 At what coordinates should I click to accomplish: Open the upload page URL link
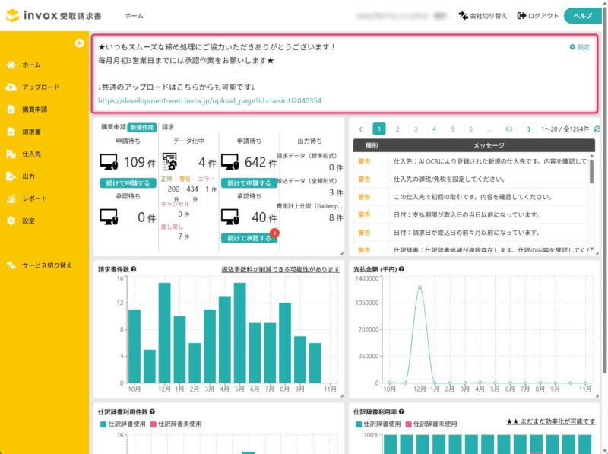pos(210,100)
